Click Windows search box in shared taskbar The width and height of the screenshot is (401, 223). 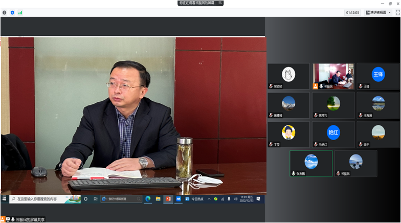(45, 198)
